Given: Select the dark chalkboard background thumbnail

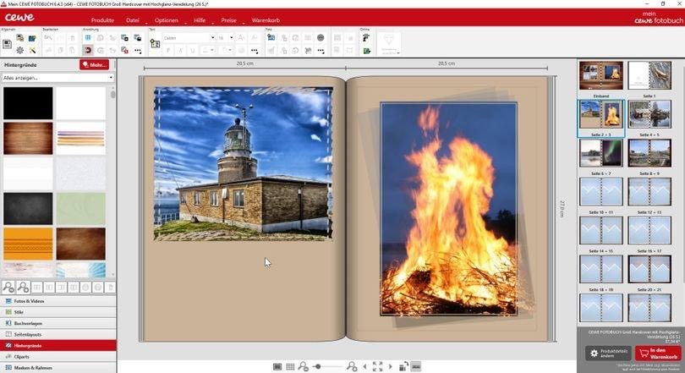Looking at the screenshot, I should click(x=28, y=209).
